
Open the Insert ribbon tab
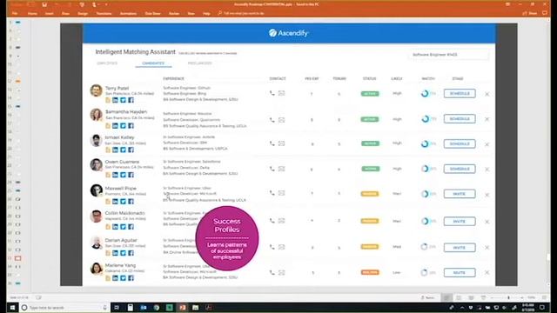49,13
